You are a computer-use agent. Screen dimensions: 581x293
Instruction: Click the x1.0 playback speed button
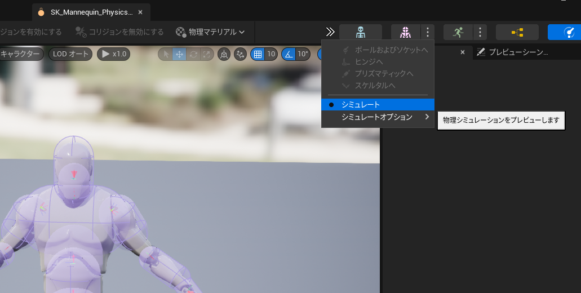pyautogui.click(x=114, y=54)
